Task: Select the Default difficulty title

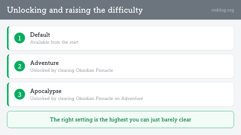Action: [x=40, y=35]
